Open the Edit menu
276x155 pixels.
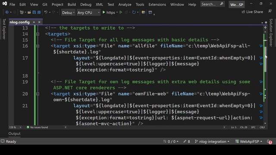[22, 4]
